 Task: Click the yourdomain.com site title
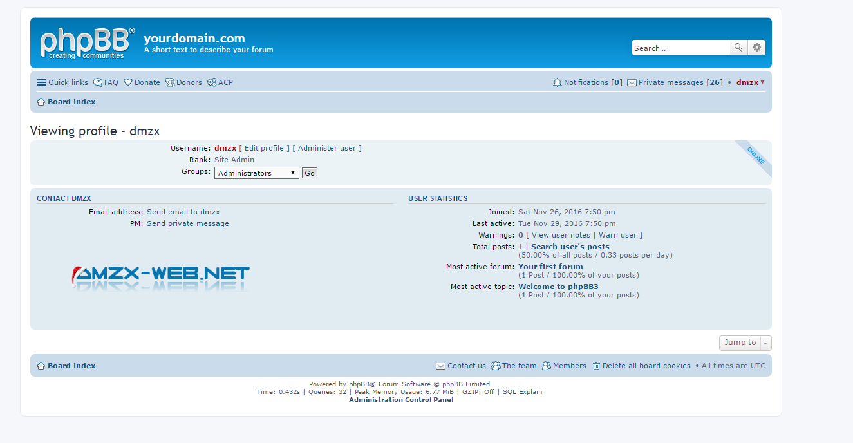click(x=194, y=38)
